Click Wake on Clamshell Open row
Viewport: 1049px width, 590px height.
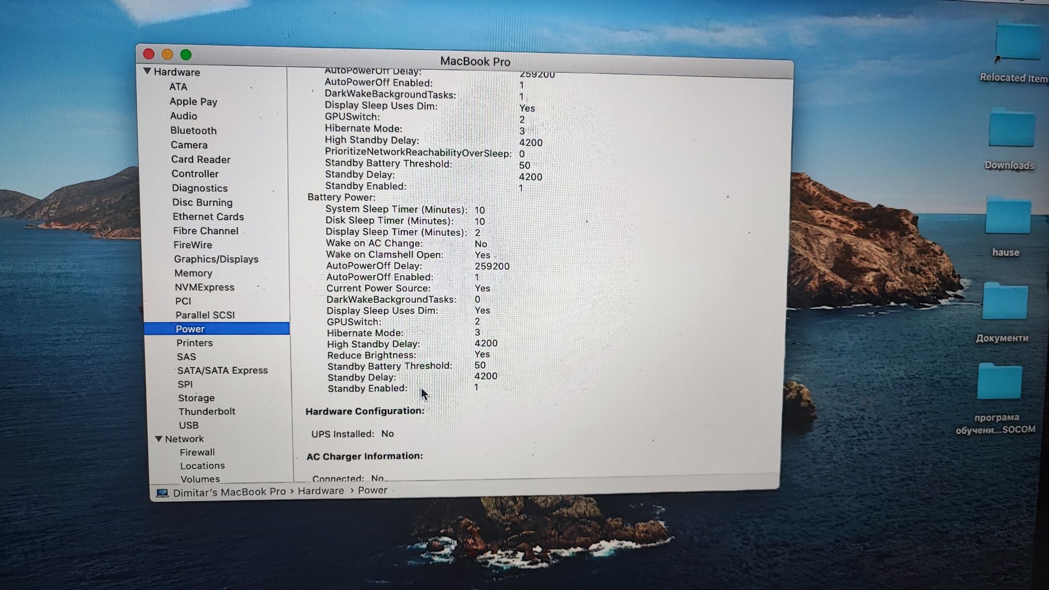tap(408, 255)
